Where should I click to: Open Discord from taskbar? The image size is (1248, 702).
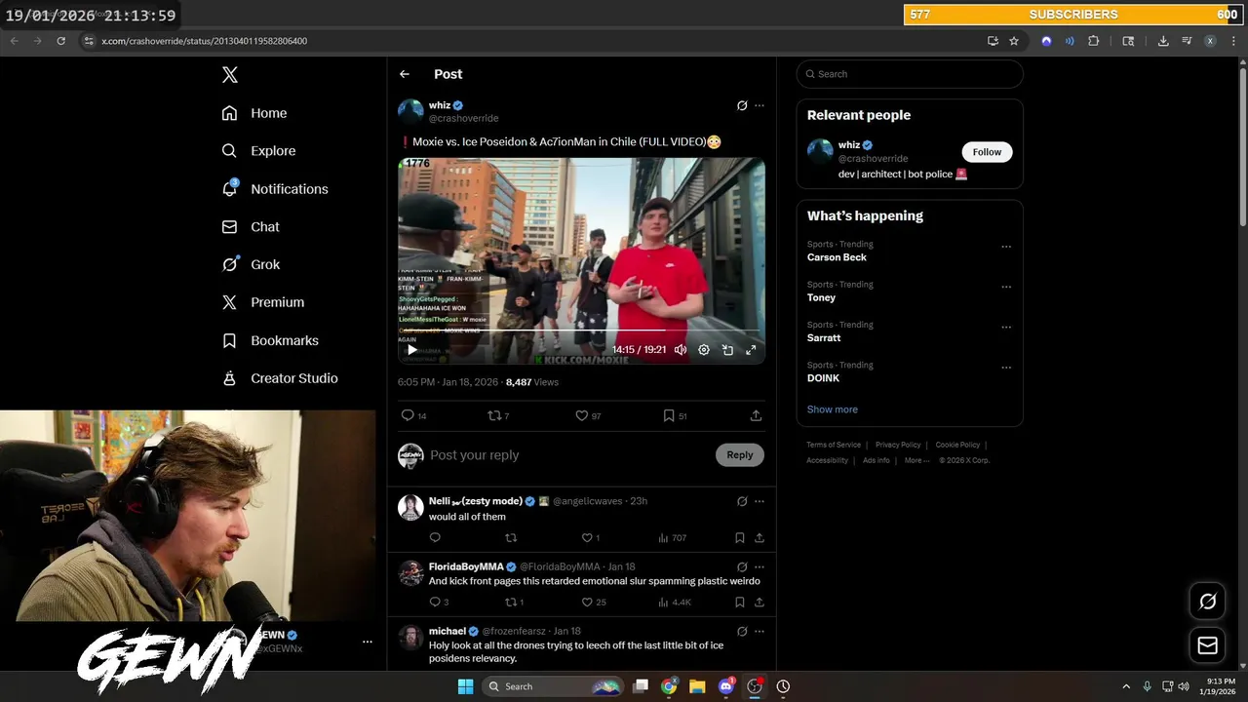coord(725,686)
